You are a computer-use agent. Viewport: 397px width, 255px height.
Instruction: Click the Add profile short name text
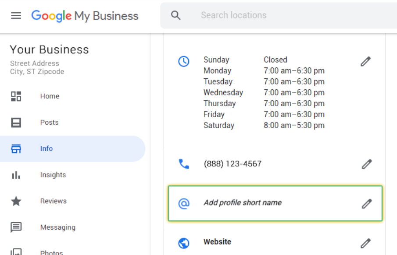(x=243, y=203)
